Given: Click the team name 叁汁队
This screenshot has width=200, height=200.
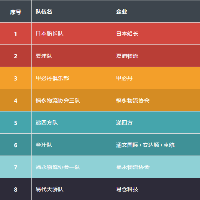Looking at the screenshot, I should [x=44, y=145].
